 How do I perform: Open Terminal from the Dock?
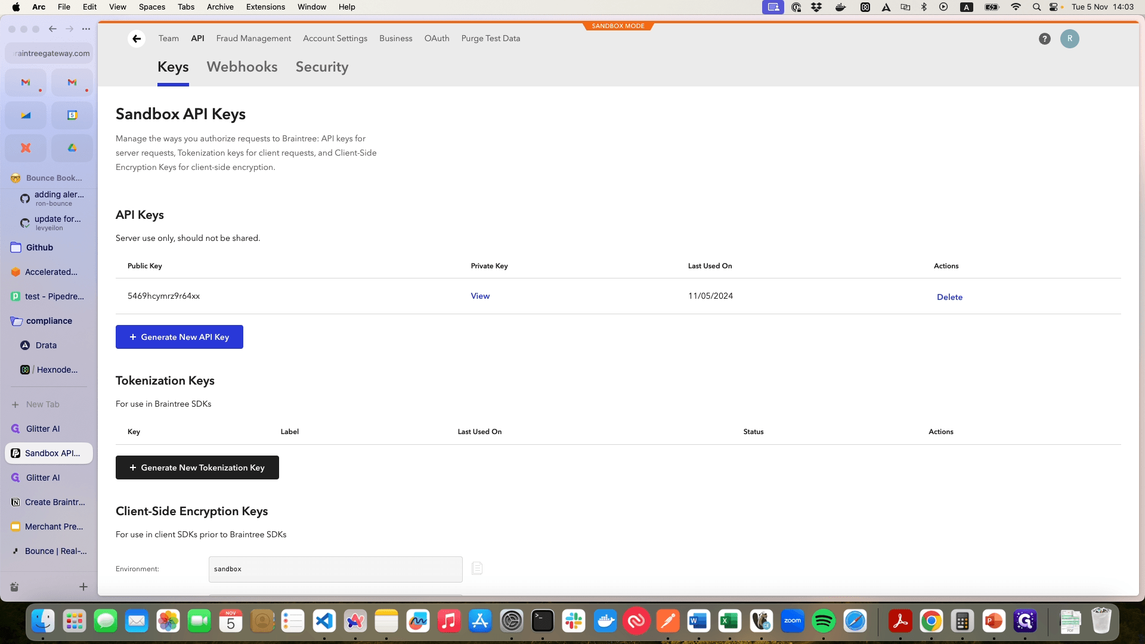[x=543, y=621]
